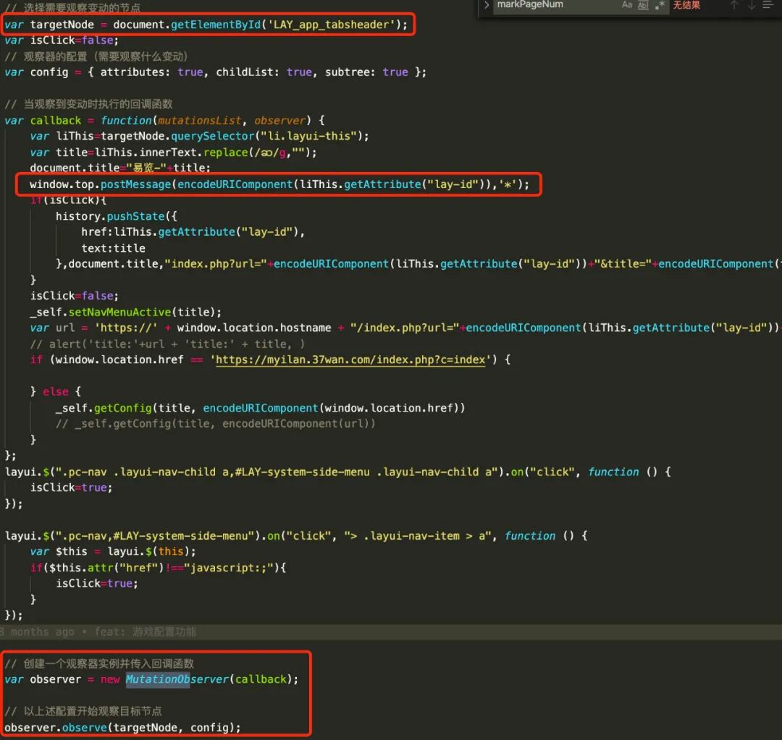Viewport: 782px width, 740px height.
Task: Click "#LAY-system-side-menu .layui-nav-child a" selector text
Action: click(x=363, y=472)
